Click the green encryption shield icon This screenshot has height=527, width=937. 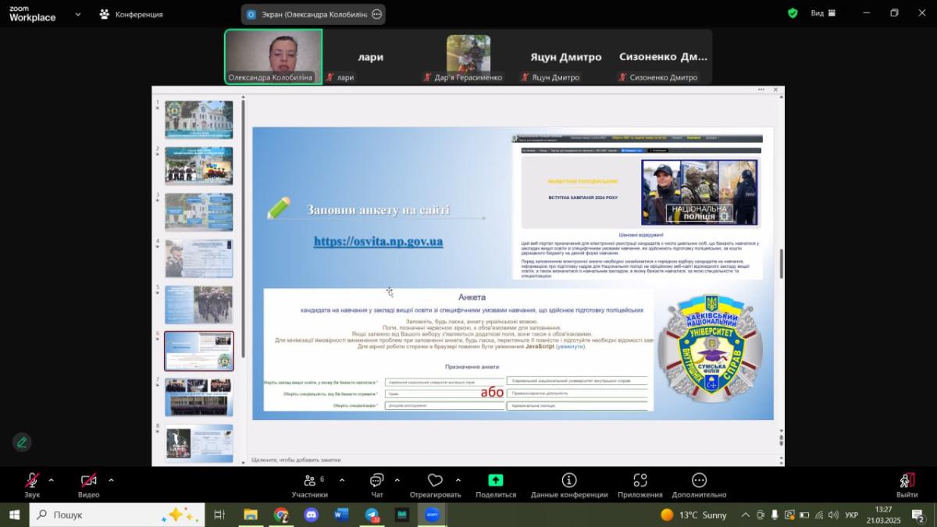pos(793,13)
